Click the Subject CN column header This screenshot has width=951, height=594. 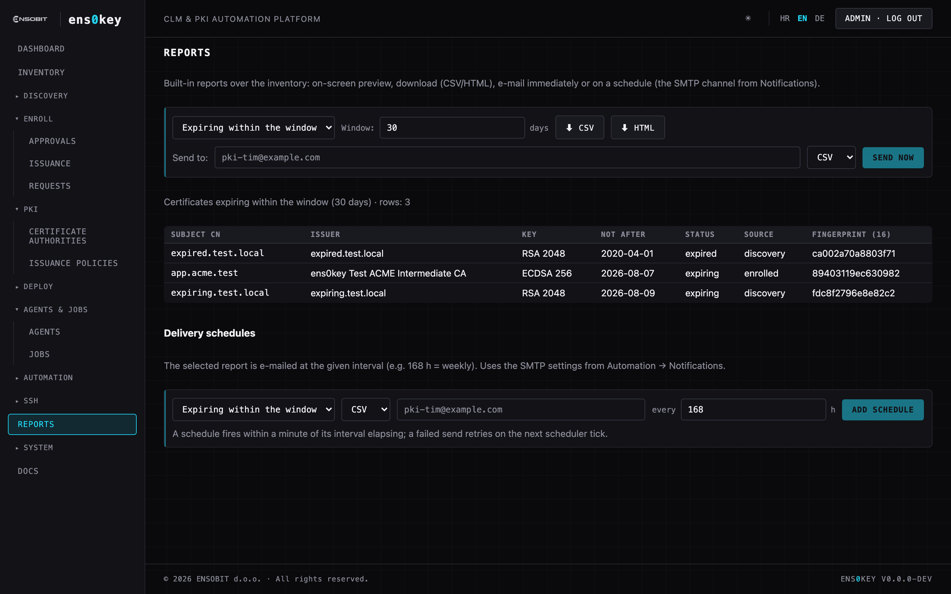tap(195, 235)
